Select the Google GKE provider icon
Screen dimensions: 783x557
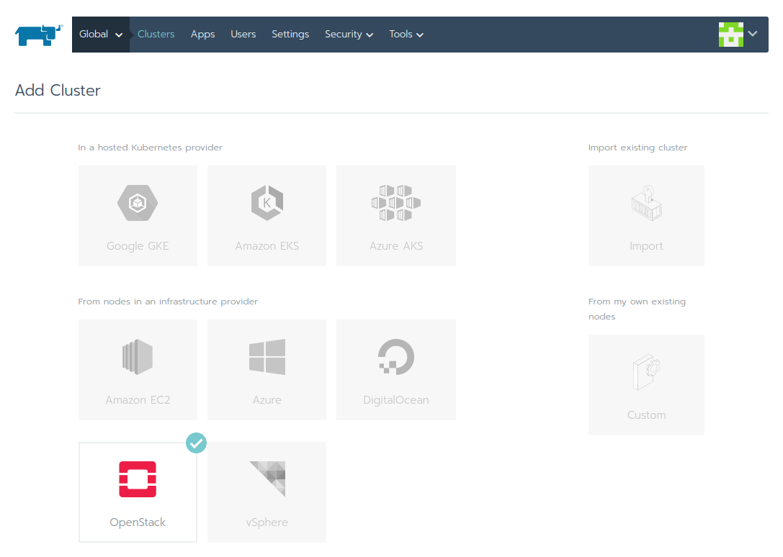[137, 216]
